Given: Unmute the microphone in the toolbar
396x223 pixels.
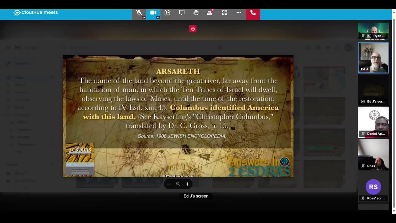Looking at the screenshot, I should (139, 13).
